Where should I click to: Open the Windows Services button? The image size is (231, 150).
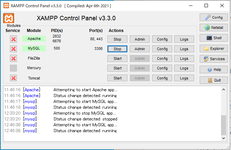[213, 59]
